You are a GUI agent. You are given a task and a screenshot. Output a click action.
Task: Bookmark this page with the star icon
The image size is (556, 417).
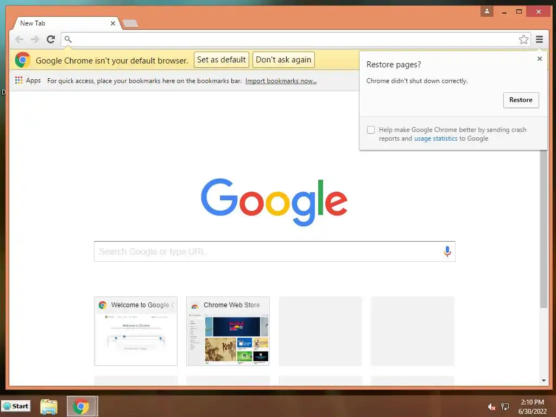pyautogui.click(x=523, y=39)
